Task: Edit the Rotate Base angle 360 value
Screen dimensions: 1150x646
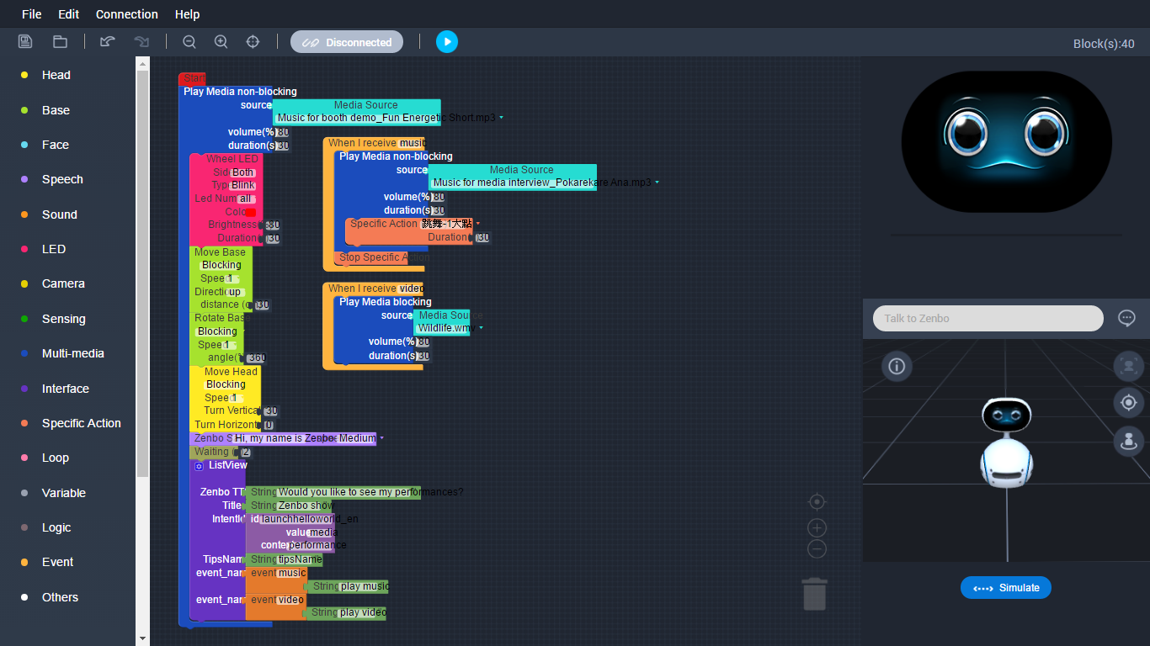Action: click(256, 357)
